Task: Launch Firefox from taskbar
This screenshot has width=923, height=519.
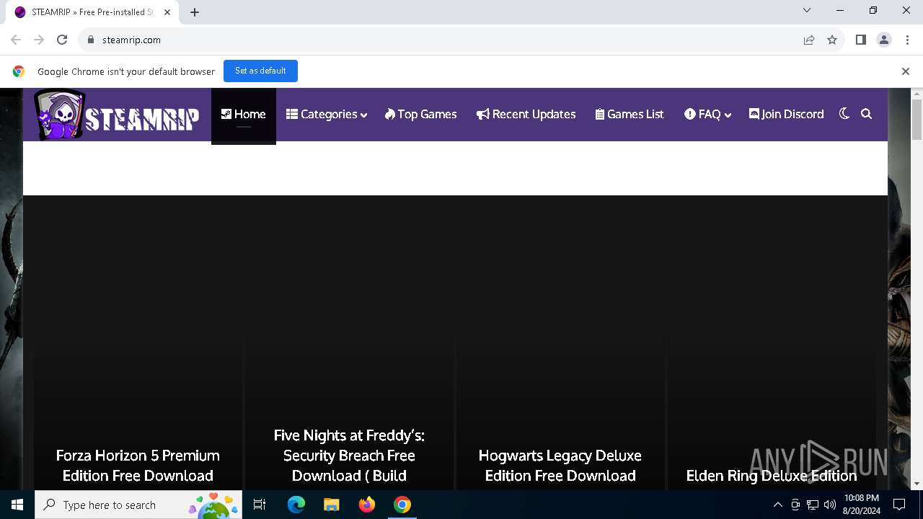Action: point(367,505)
